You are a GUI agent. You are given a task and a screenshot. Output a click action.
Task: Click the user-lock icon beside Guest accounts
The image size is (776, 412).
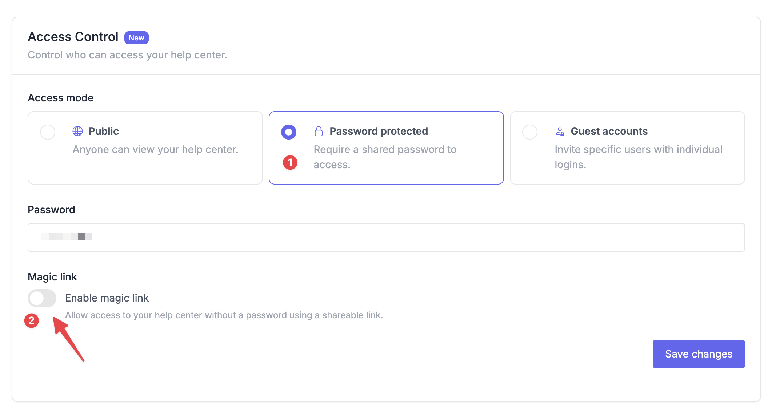tap(560, 132)
